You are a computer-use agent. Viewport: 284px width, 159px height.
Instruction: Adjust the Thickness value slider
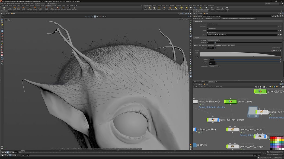(243, 48)
